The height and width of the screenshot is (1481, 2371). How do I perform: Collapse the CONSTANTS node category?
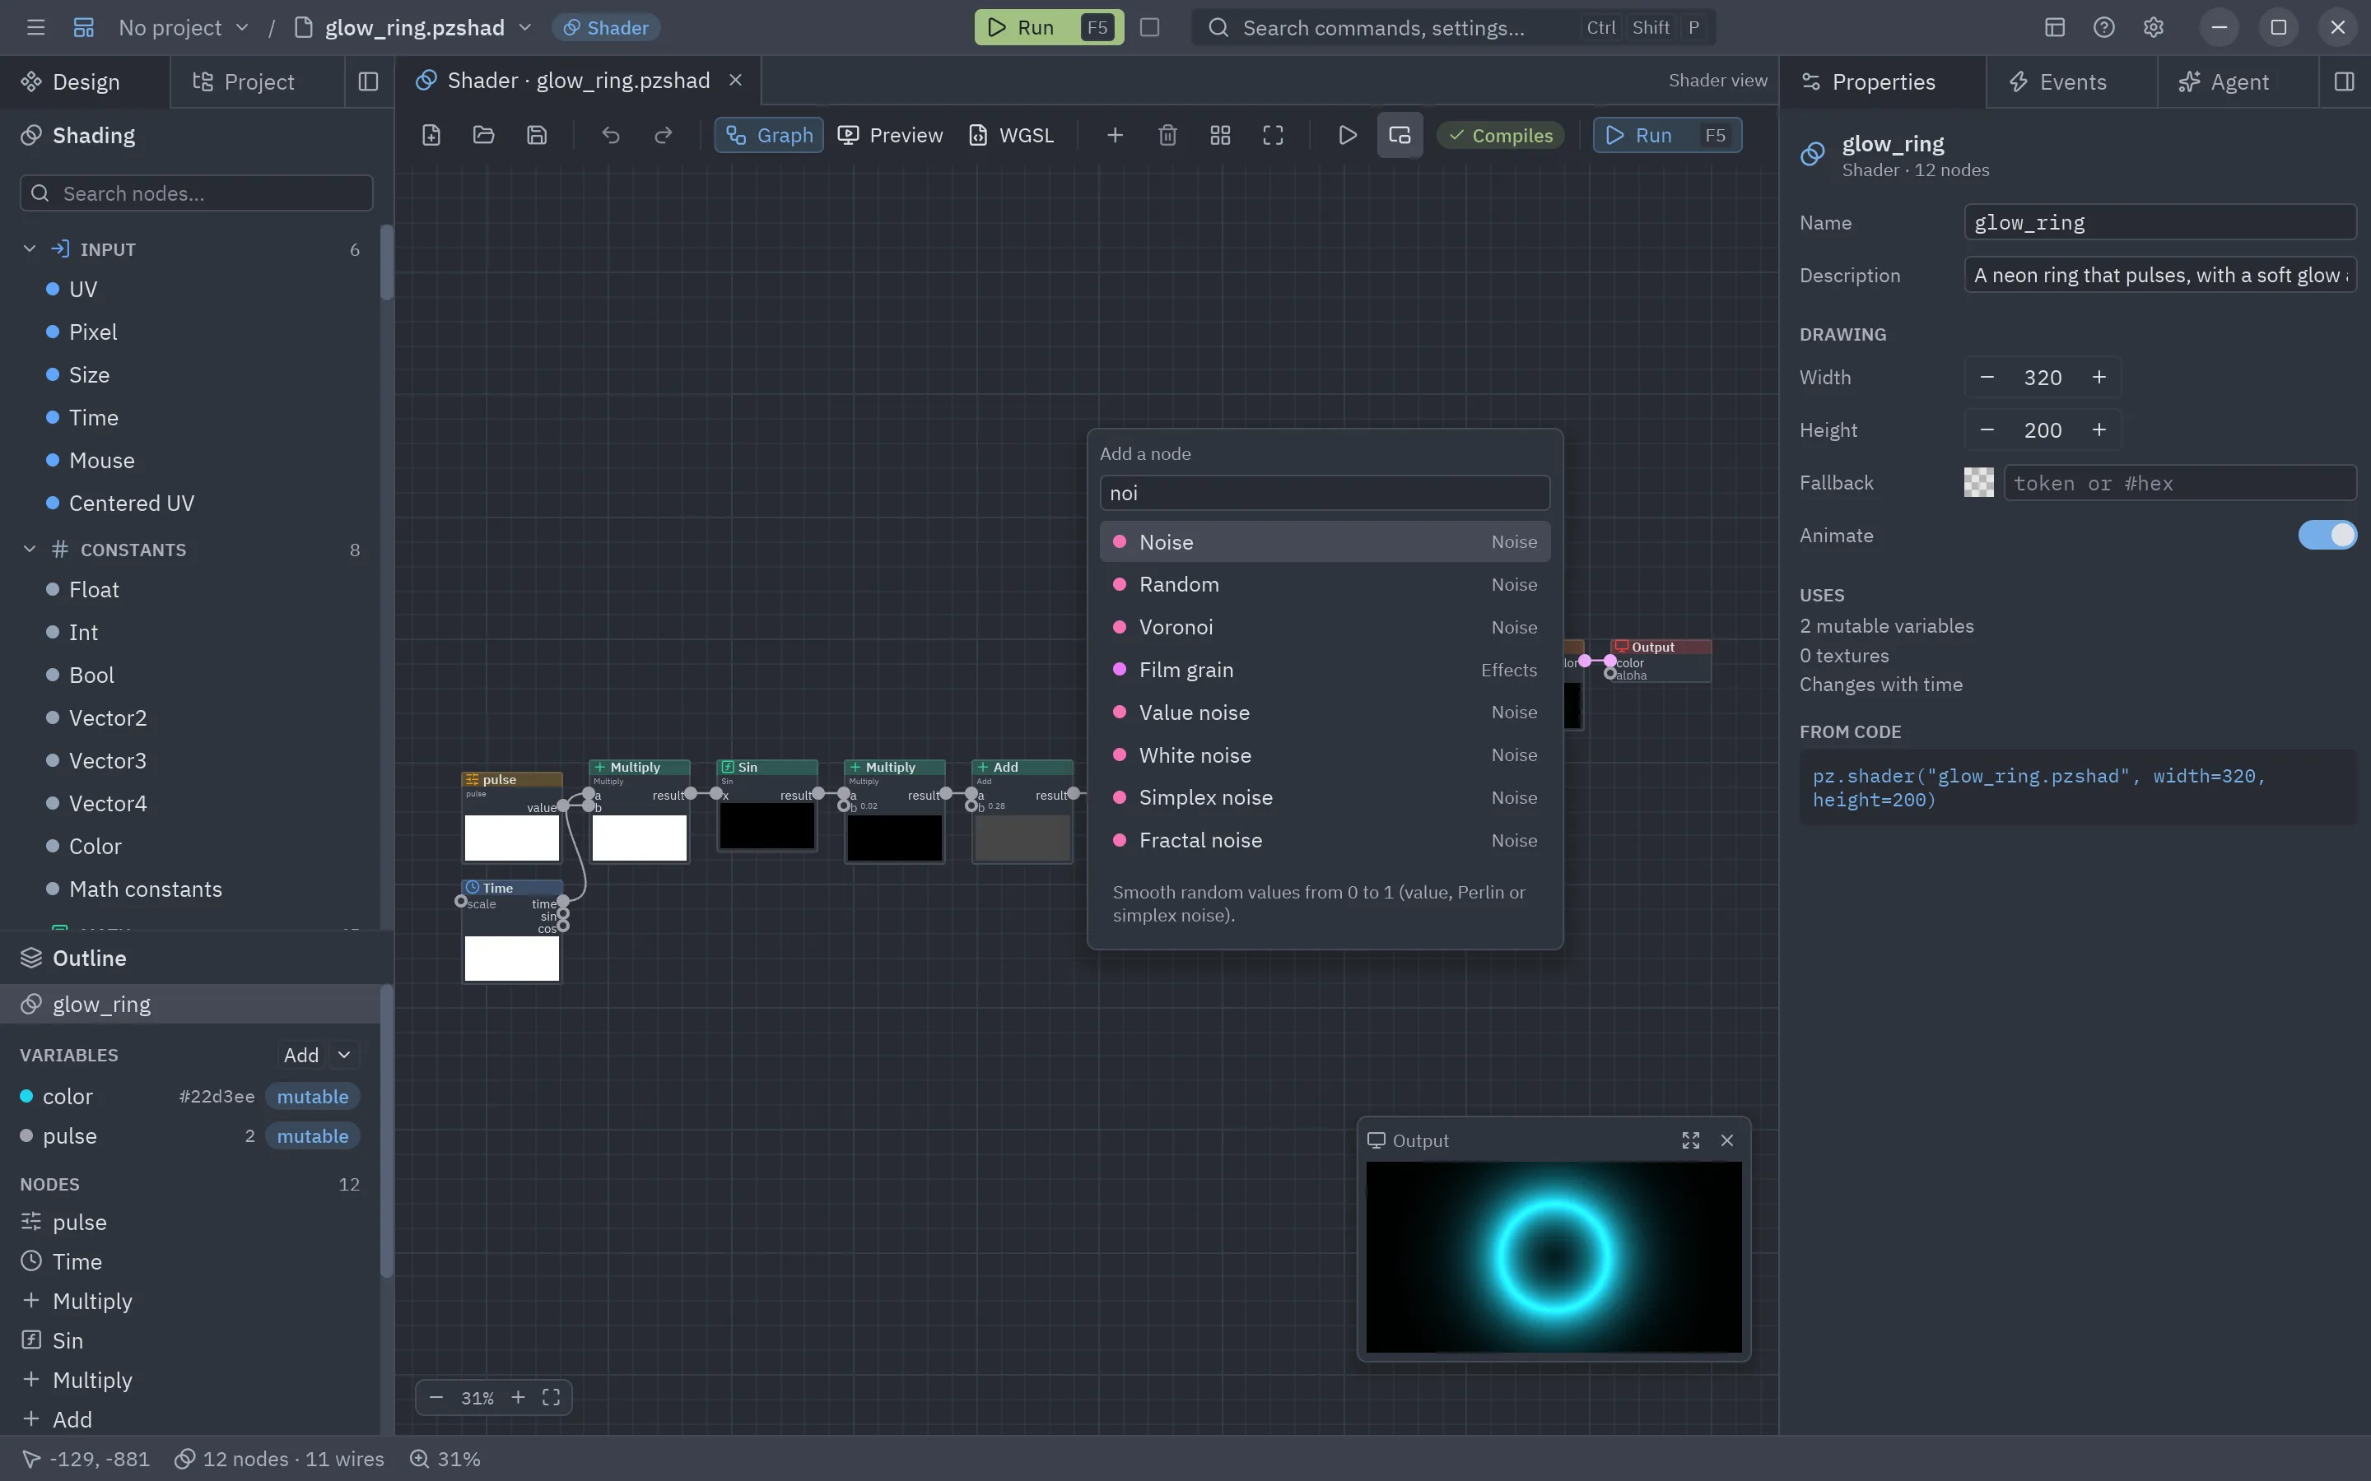click(30, 550)
